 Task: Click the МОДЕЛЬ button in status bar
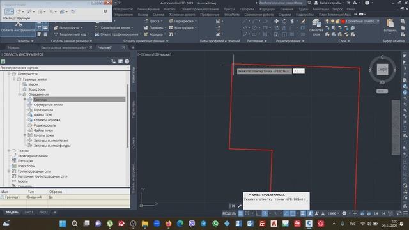(x=229, y=213)
